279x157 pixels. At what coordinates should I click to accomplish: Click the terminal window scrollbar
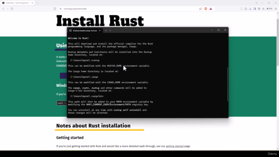(x=228, y=84)
